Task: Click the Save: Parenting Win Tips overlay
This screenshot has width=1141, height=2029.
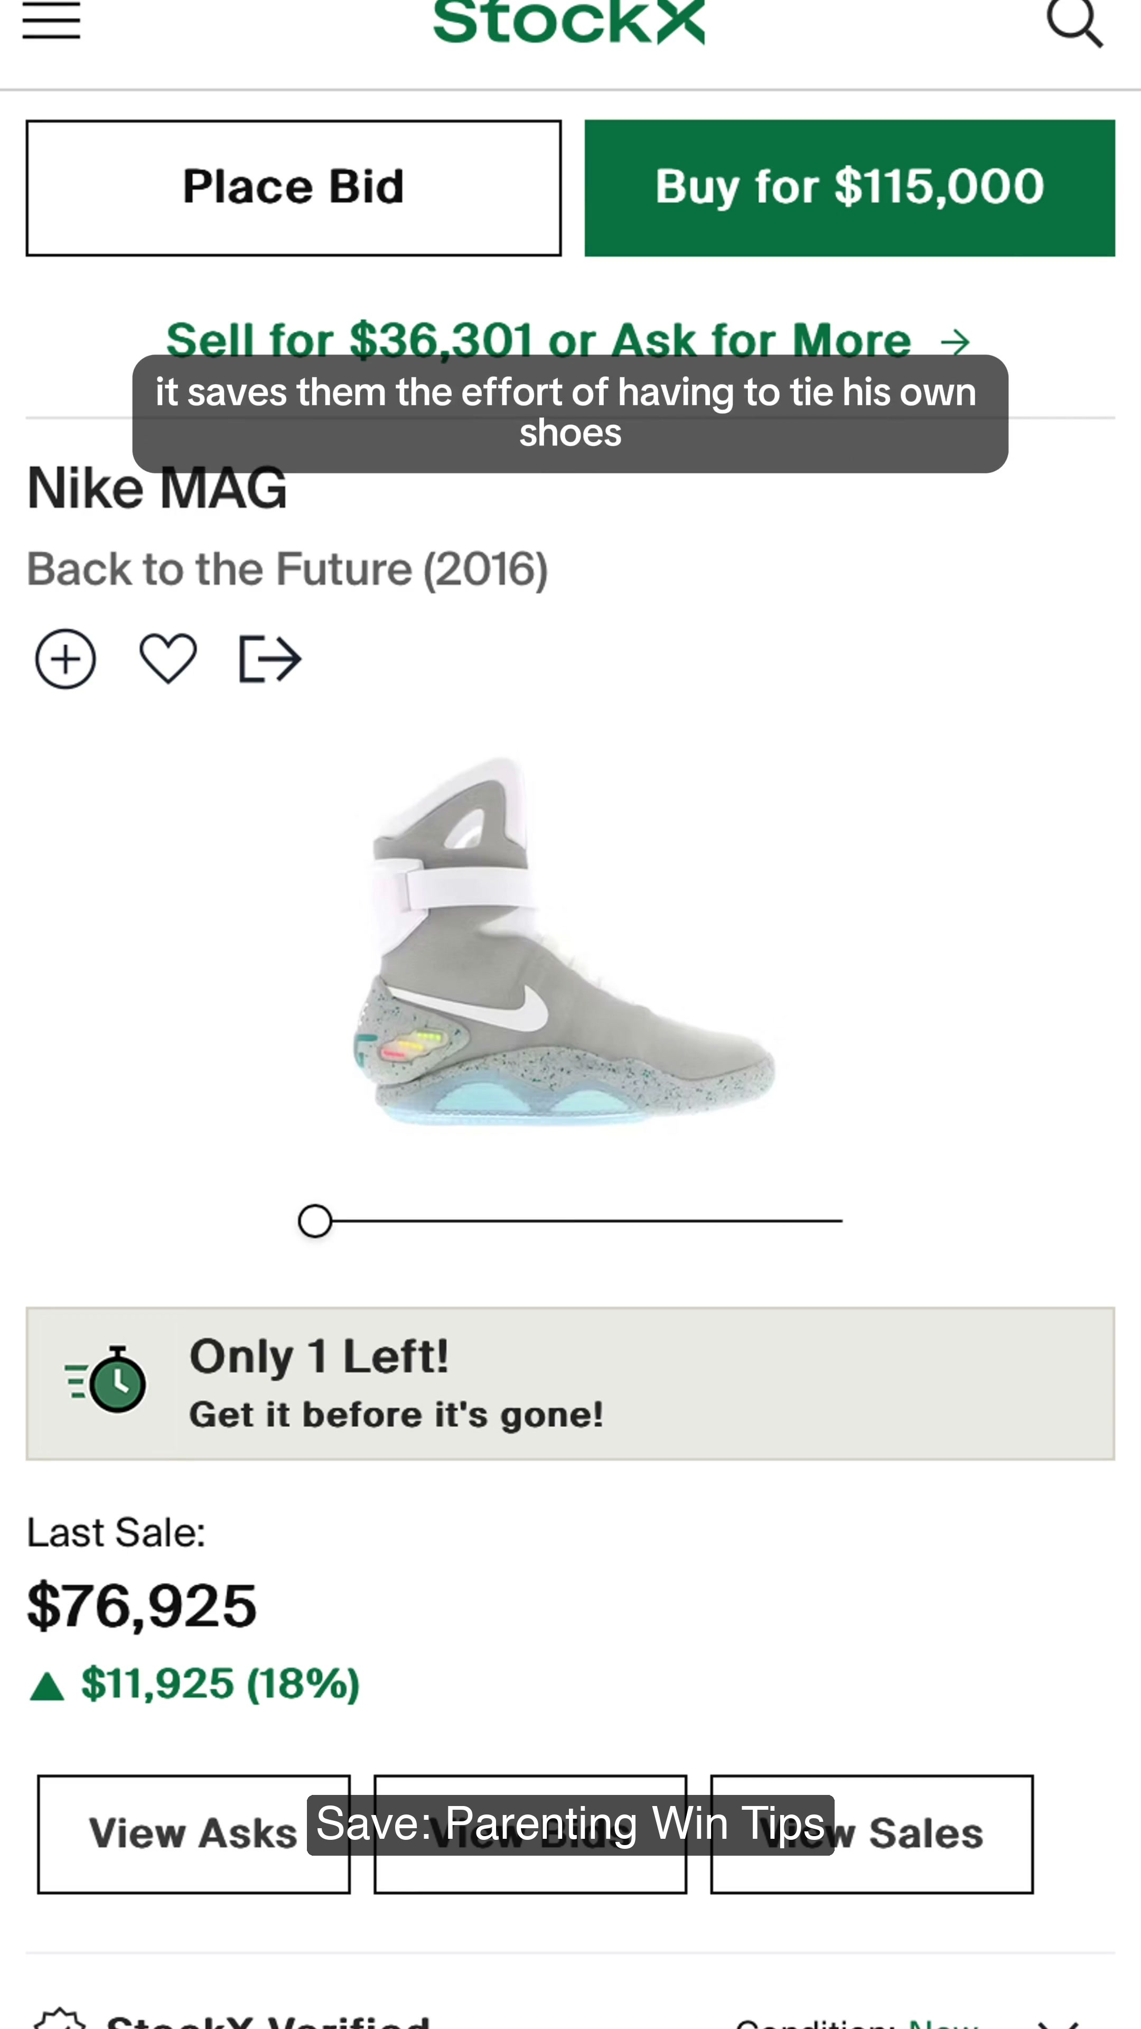Action: point(570,1824)
